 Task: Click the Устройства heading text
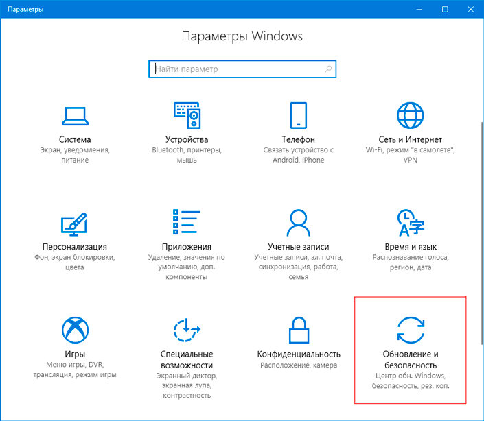(x=187, y=140)
